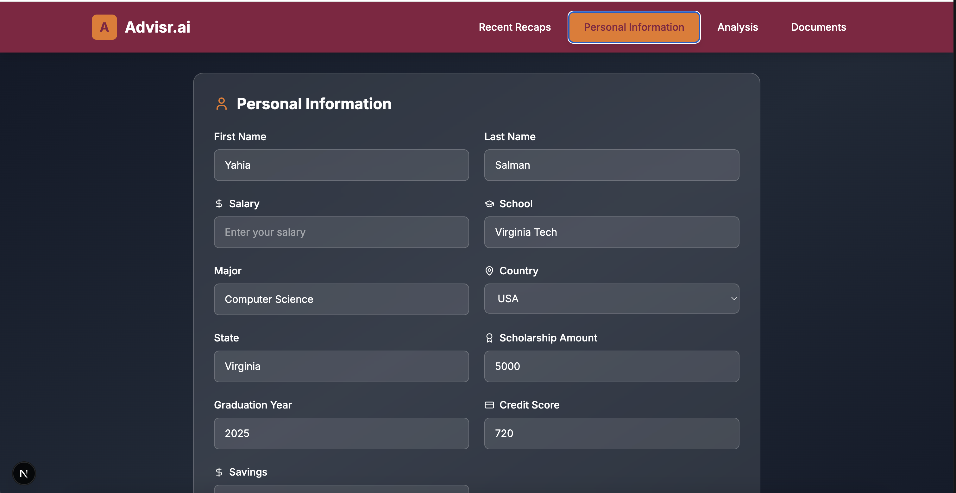Click the award ribbon icon by Scholarship Amount
The image size is (956, 493).
pos(489,338)
